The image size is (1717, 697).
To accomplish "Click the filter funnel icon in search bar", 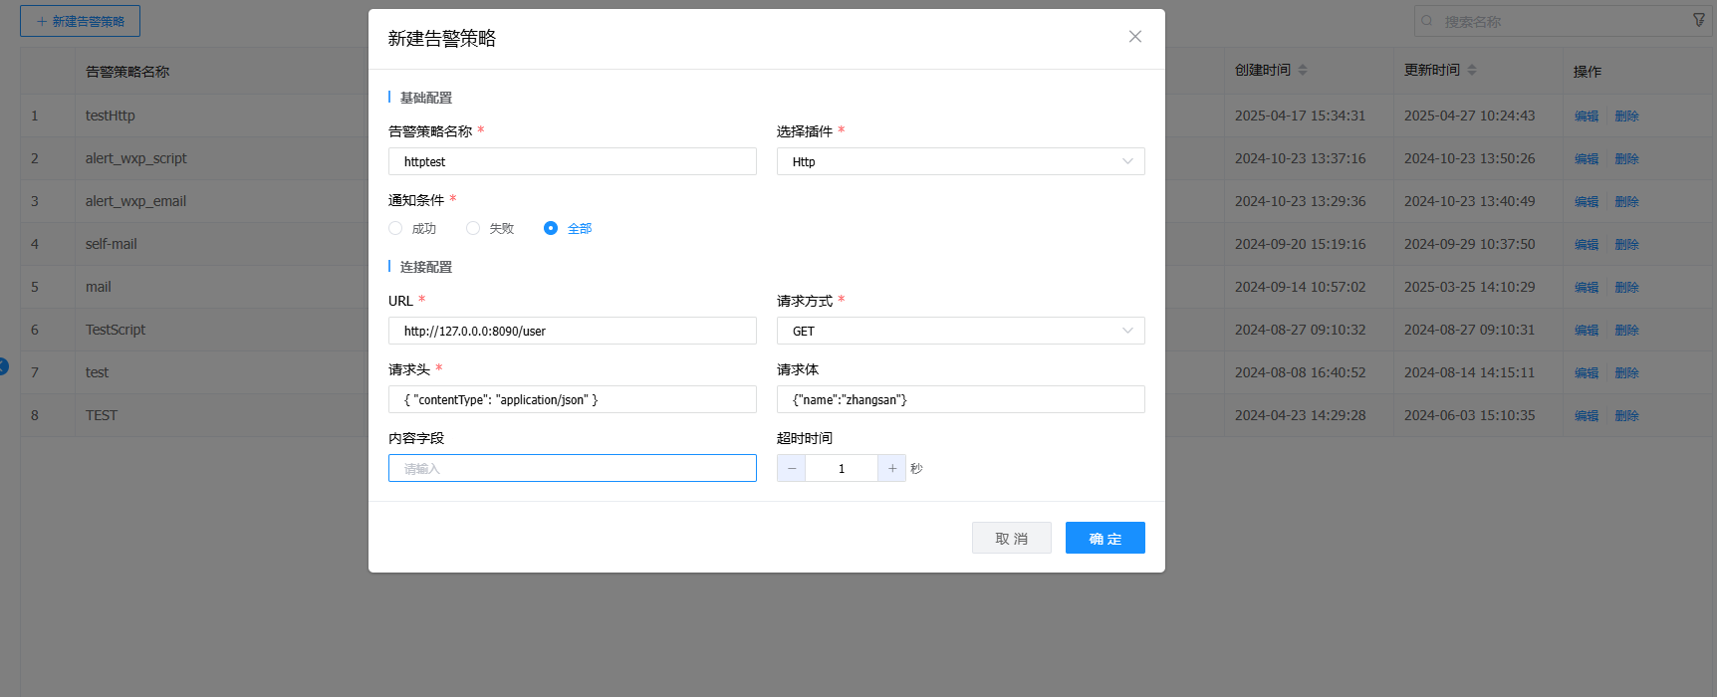I will click(x=1699, y=20).
